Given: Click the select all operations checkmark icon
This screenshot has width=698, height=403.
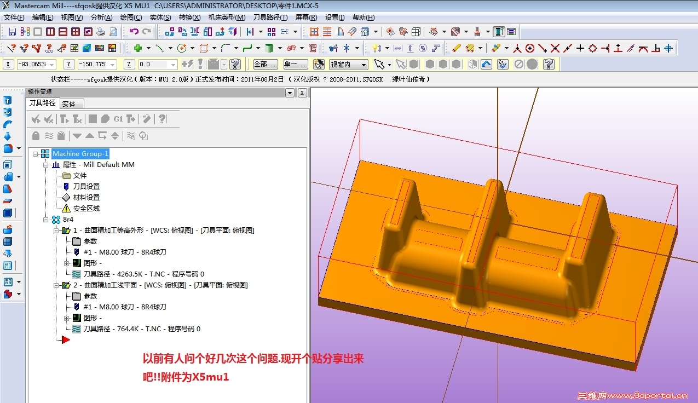Looking at the screenshot, I should coord(36,119).
